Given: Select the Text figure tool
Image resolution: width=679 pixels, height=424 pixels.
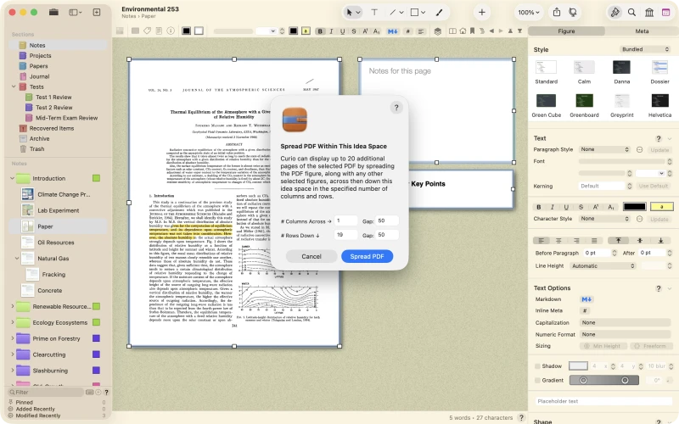Looking at the screenshot, I should coord(374,13).
